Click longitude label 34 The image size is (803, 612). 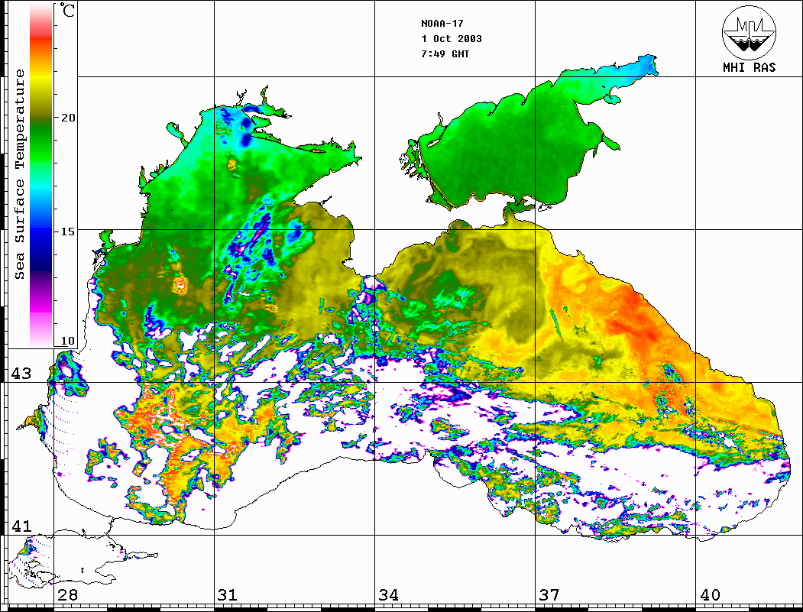388,594
